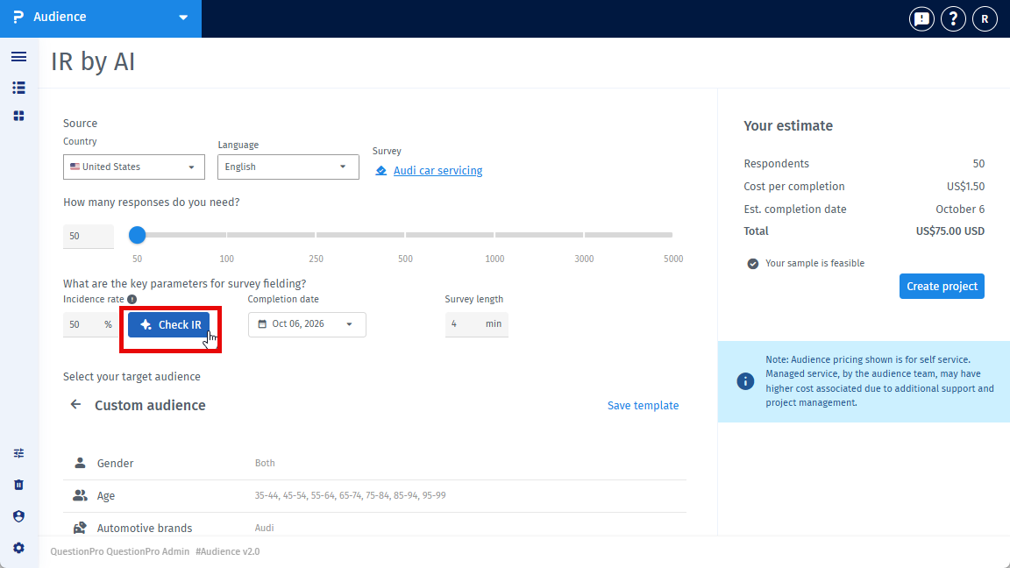
Task: Open the user profile avatar R
Action: pyautogui.click(x=985, y=19)
